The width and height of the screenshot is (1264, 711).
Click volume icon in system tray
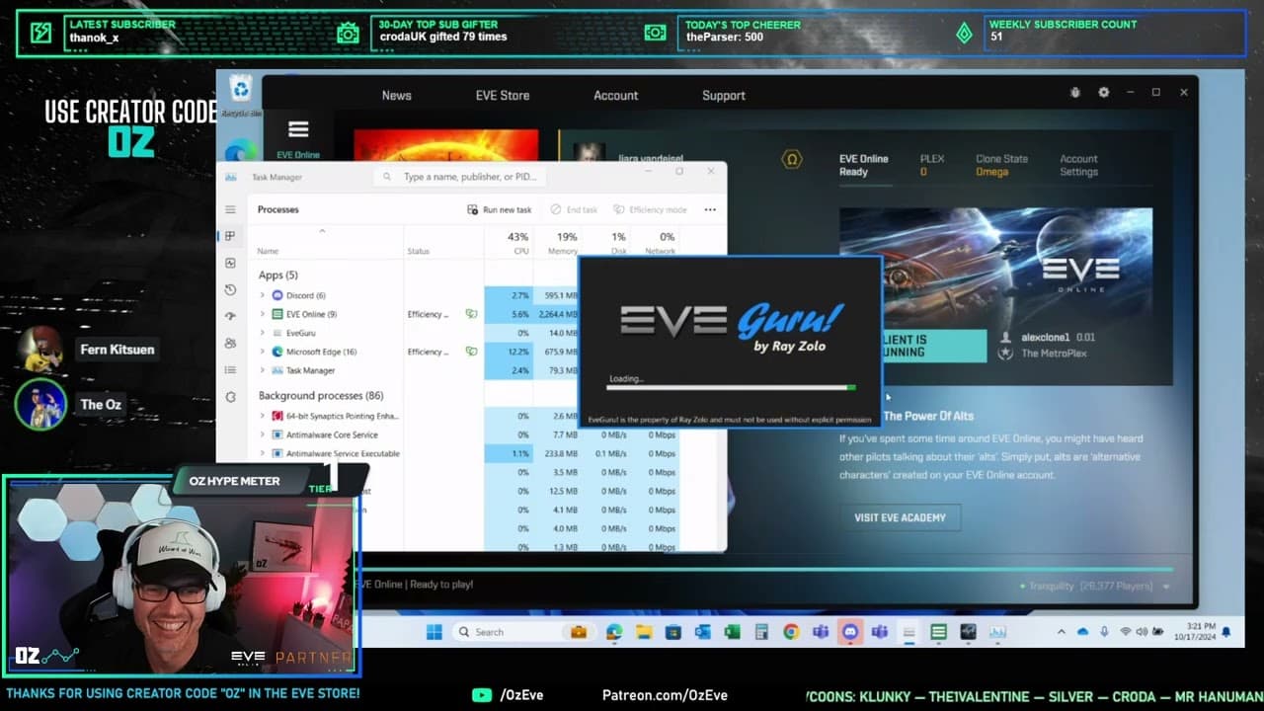click(1143, 632)
